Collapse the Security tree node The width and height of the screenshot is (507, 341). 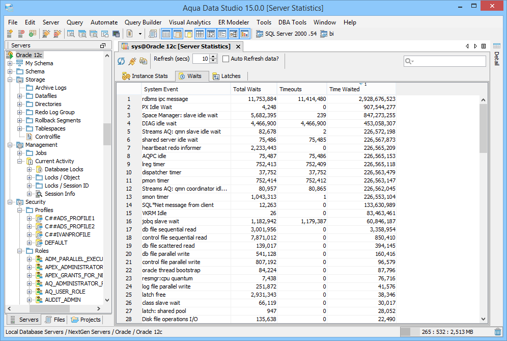pyautogui.click(x=10, y=202)
